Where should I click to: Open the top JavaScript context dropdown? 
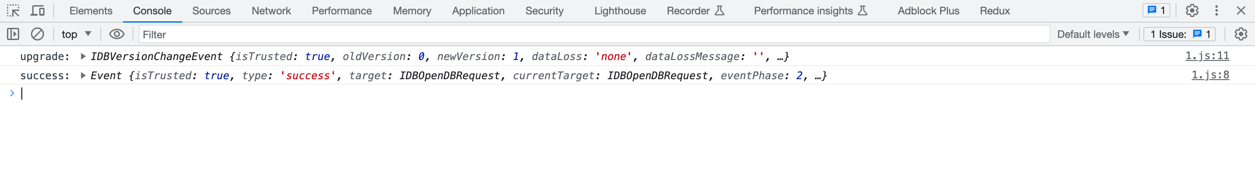pos(76,34)
